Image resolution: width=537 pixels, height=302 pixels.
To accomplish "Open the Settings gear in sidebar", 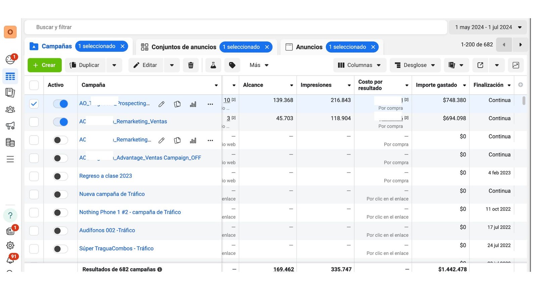I will tap(10, 245).
